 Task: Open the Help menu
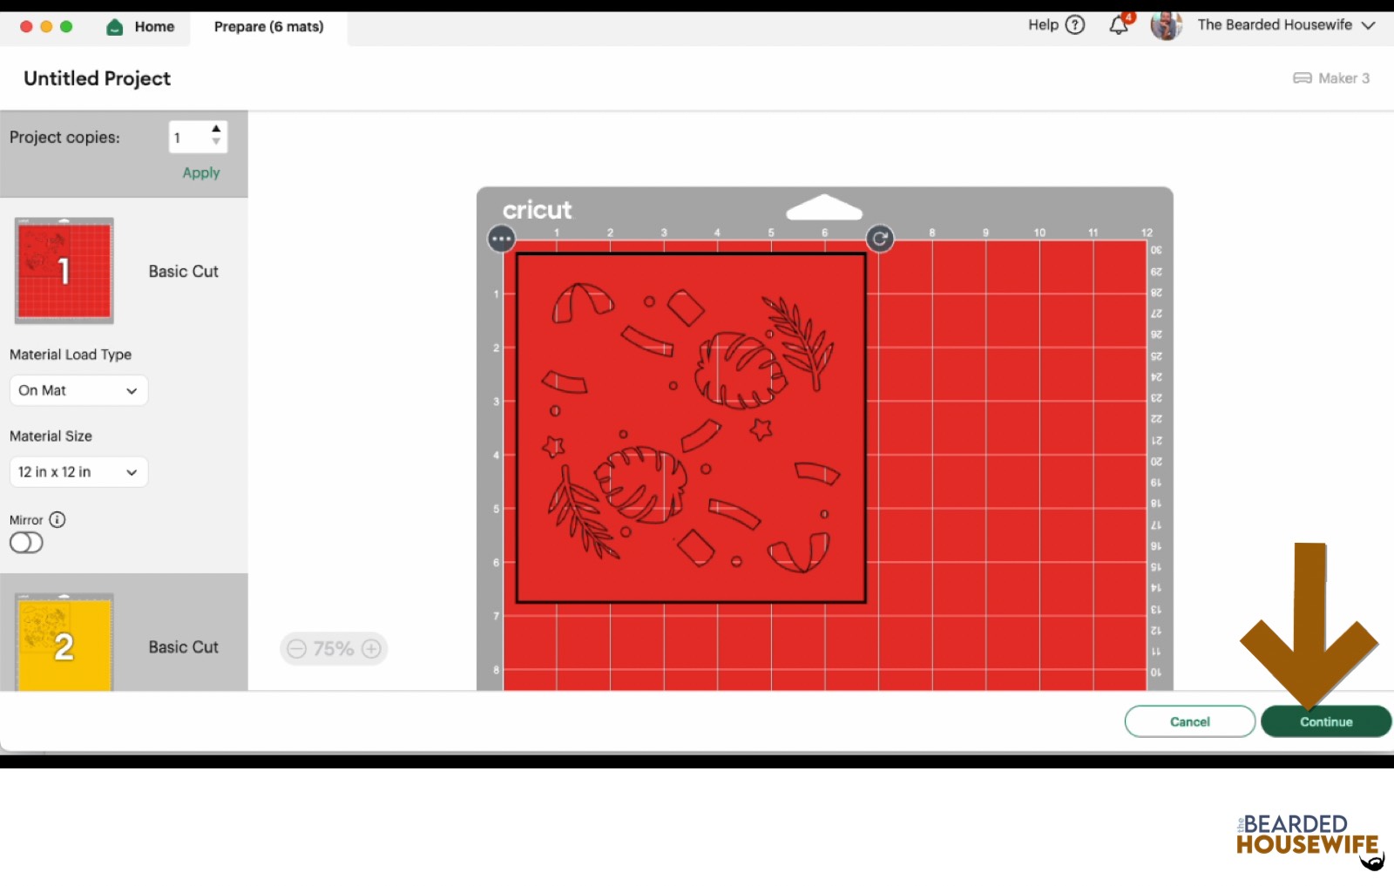[x=1056, y=25]
